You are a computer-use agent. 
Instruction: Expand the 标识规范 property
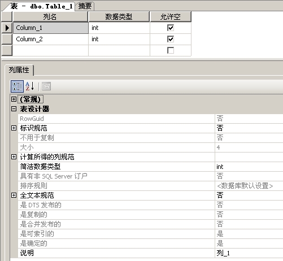[x=14, y=128]
